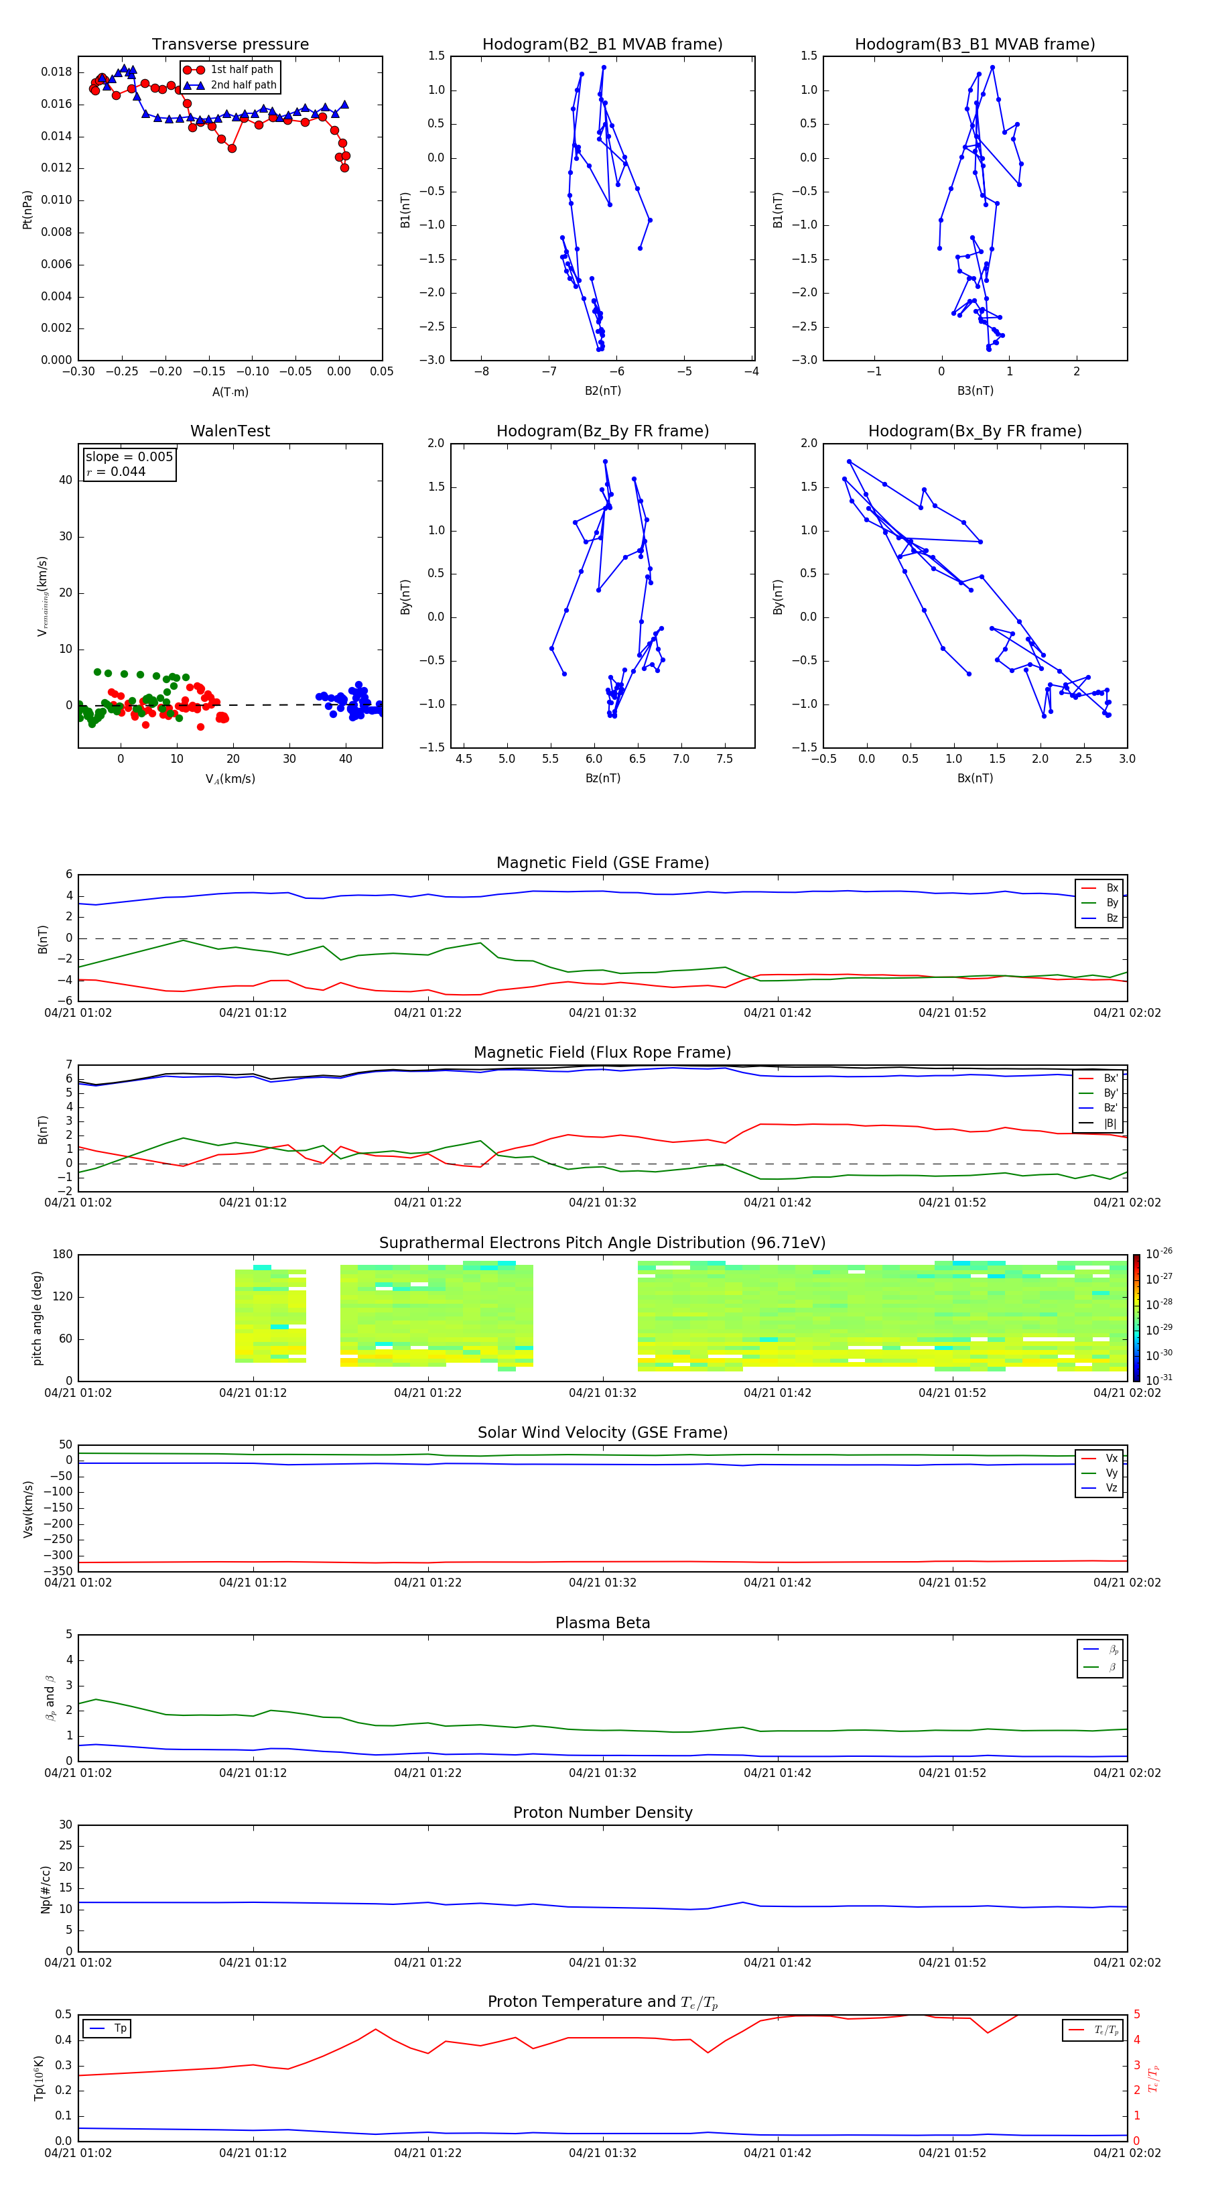Image resolution: width=1206 pixels, height=2212 pixels.
Task: Click the 'Magnetic Field (Flux Rope Frame)' title
Action: click(602, 1053)
